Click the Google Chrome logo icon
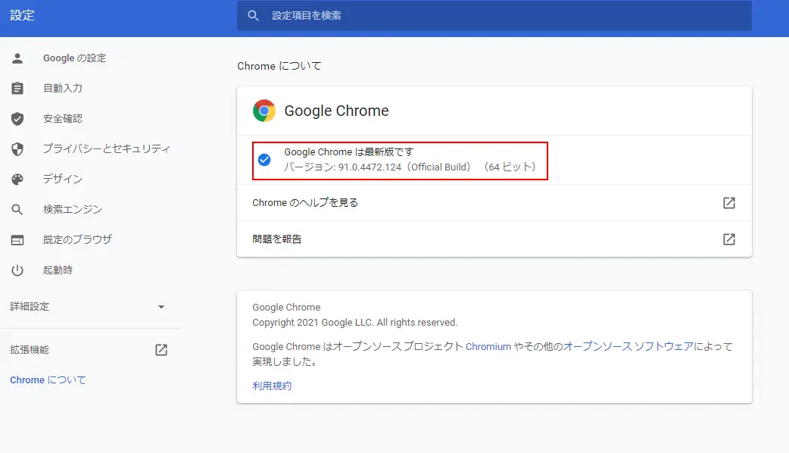The image size is (789, 453). (264, 111)
